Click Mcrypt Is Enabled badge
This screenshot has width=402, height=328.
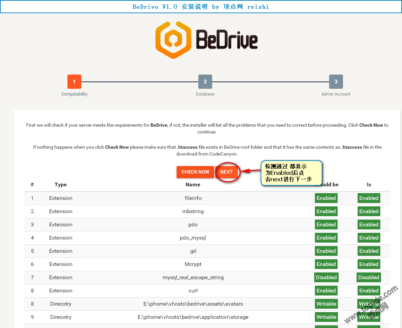pos(369,264)
